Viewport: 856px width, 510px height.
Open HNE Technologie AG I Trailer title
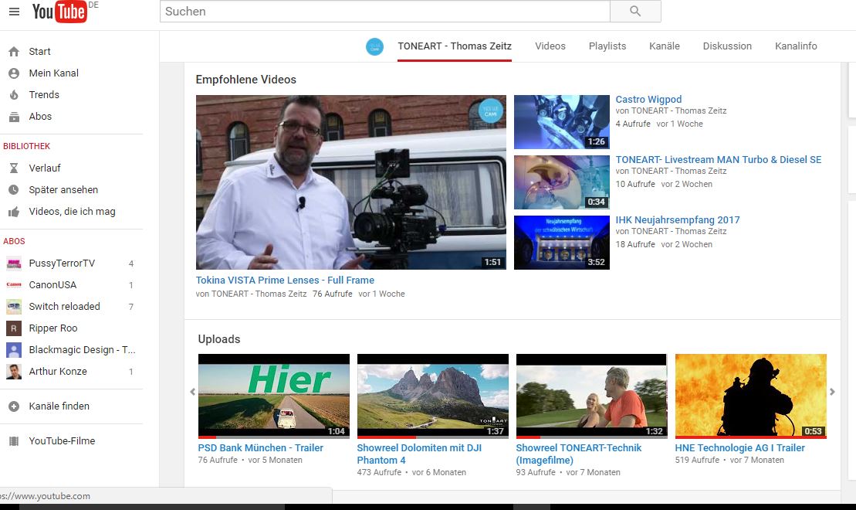739,447
